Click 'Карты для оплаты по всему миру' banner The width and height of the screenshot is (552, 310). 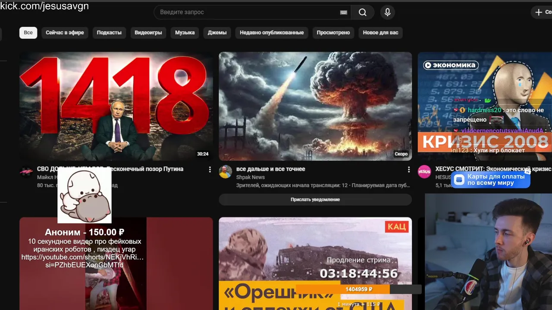click(x=490, y=180)
